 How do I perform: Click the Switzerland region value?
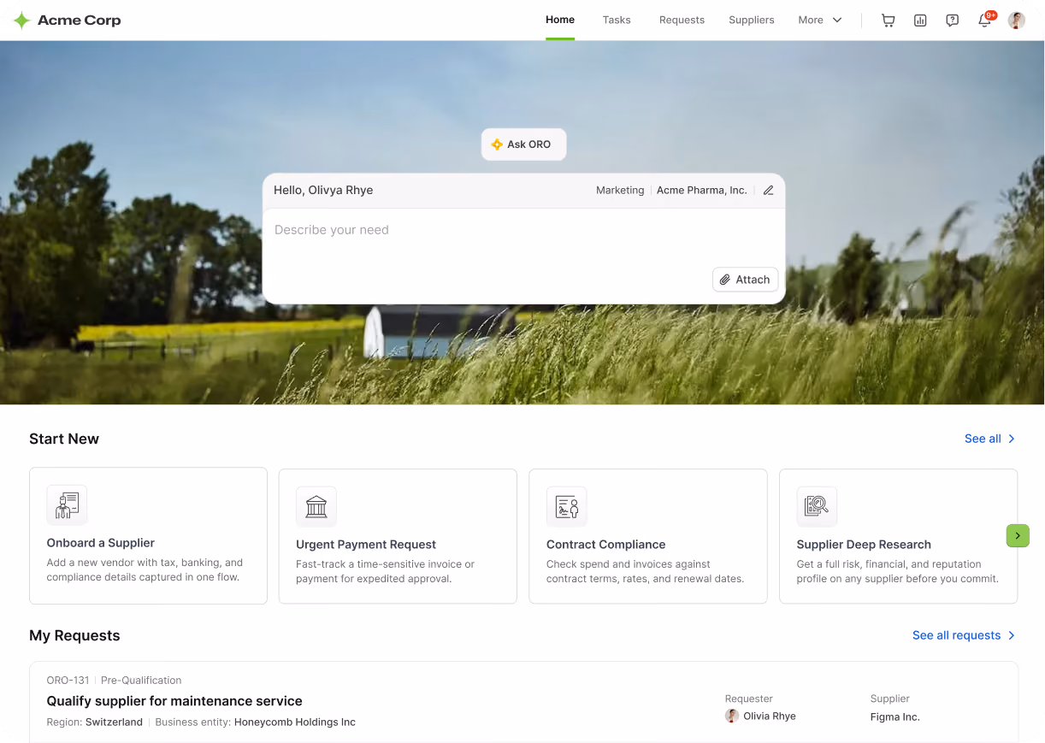[114, 722]
